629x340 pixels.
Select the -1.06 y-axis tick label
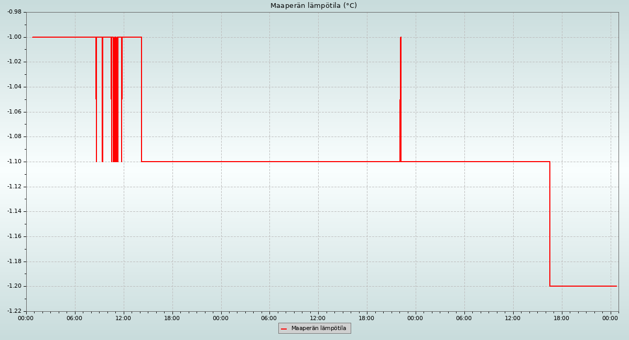tap(14, 112)
